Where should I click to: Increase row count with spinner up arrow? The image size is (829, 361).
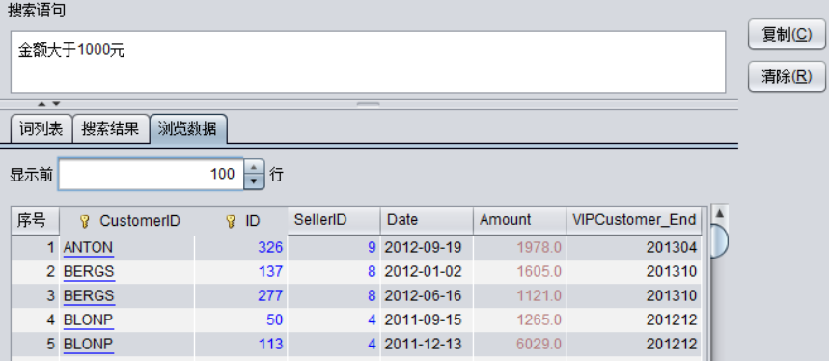[255, 166]
